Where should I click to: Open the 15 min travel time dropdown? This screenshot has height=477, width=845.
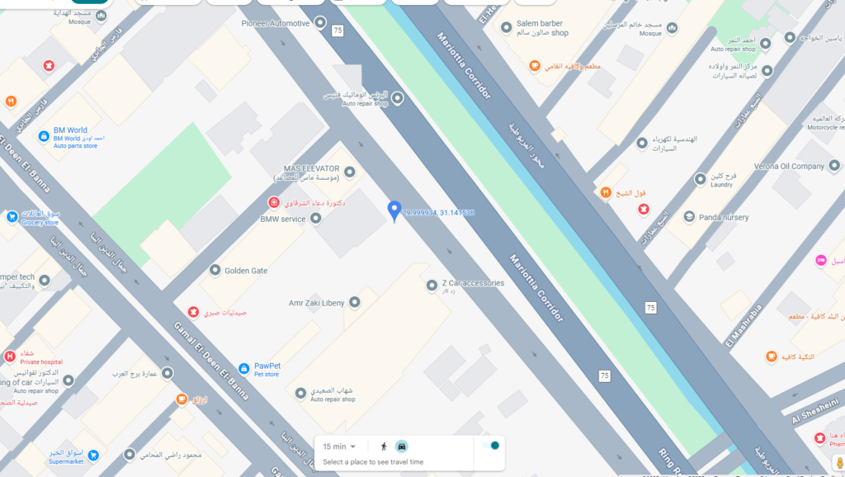click(339, 446)
